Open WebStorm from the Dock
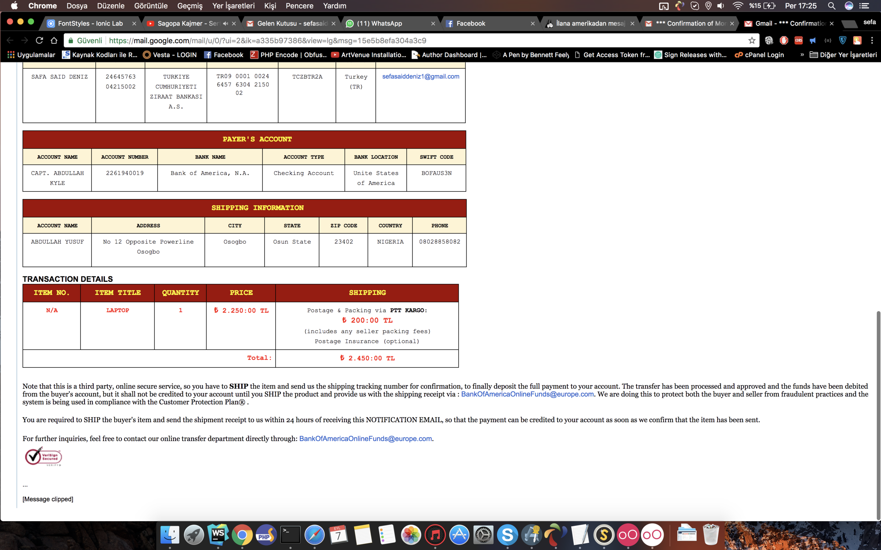881x550 pixels. pyautogui.click(x=218, y=535)
